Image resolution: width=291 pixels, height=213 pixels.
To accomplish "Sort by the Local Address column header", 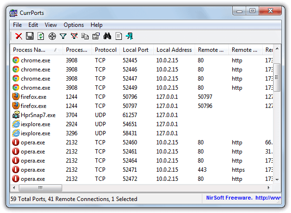I will pyautogui.click(x=174, y=50).
